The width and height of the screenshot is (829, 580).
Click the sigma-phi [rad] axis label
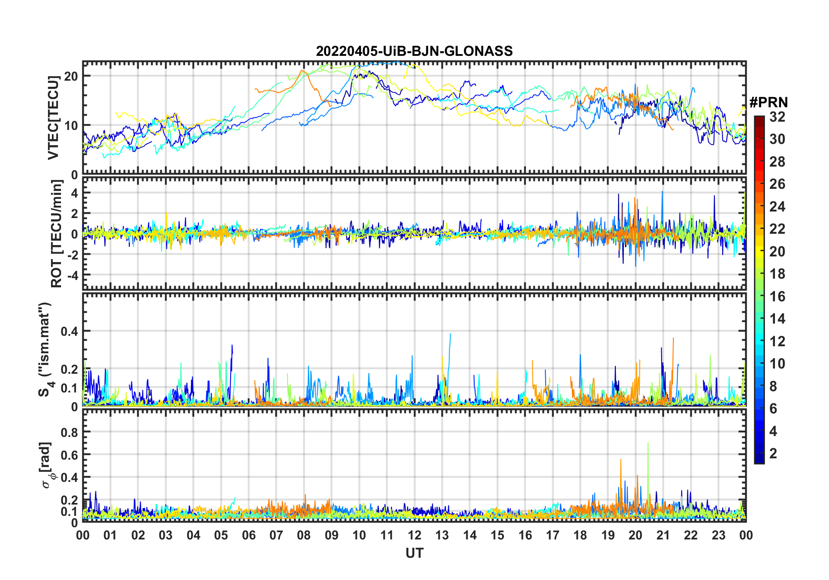(x=47, y=465)
